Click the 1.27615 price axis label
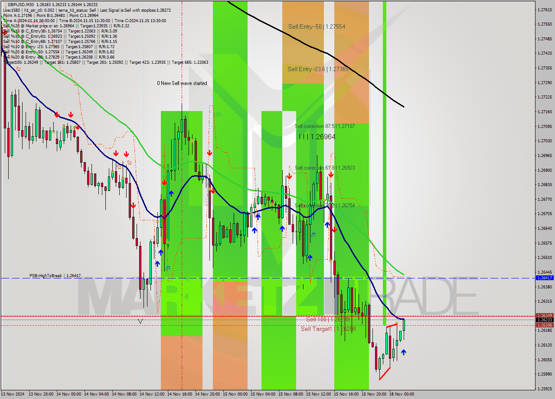The image size is (555, 399). (x=544, y=10)
